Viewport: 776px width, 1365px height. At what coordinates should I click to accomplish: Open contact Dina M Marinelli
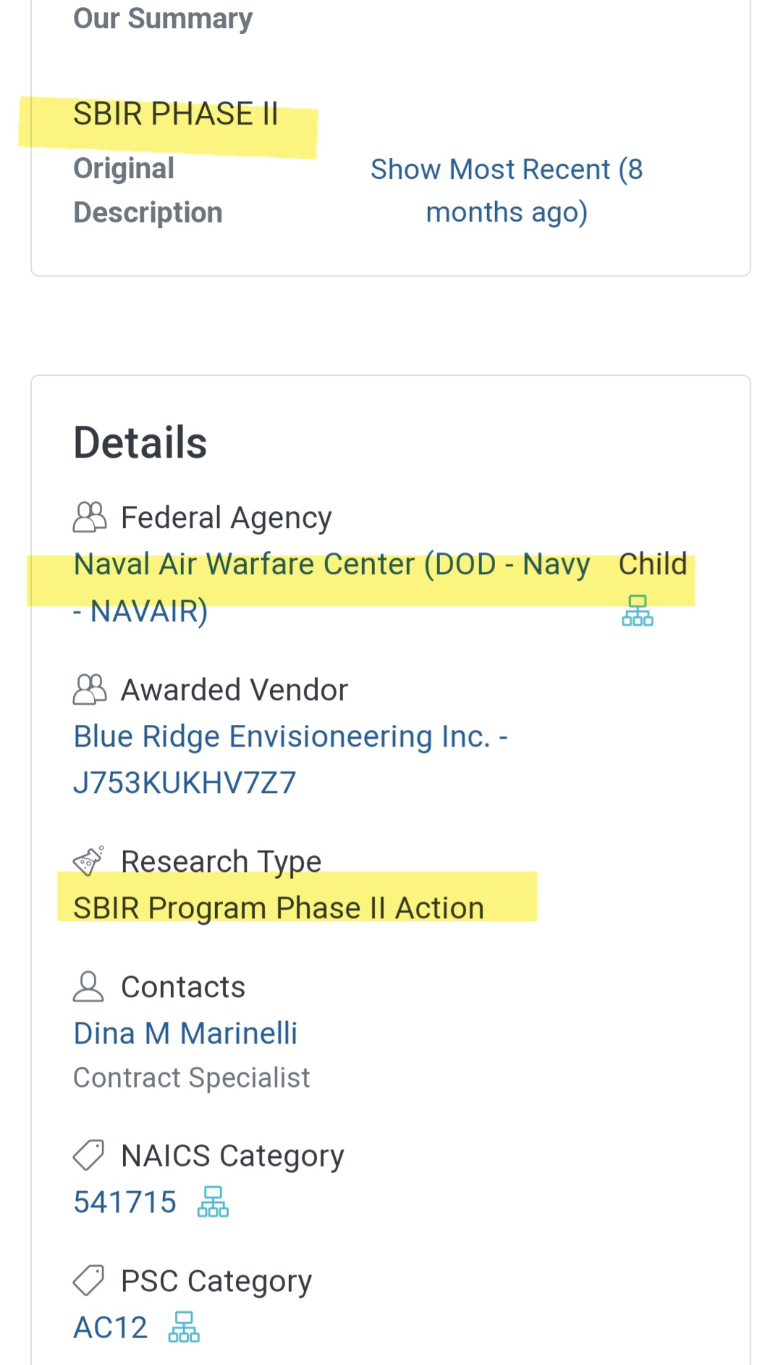[185, 1033]
